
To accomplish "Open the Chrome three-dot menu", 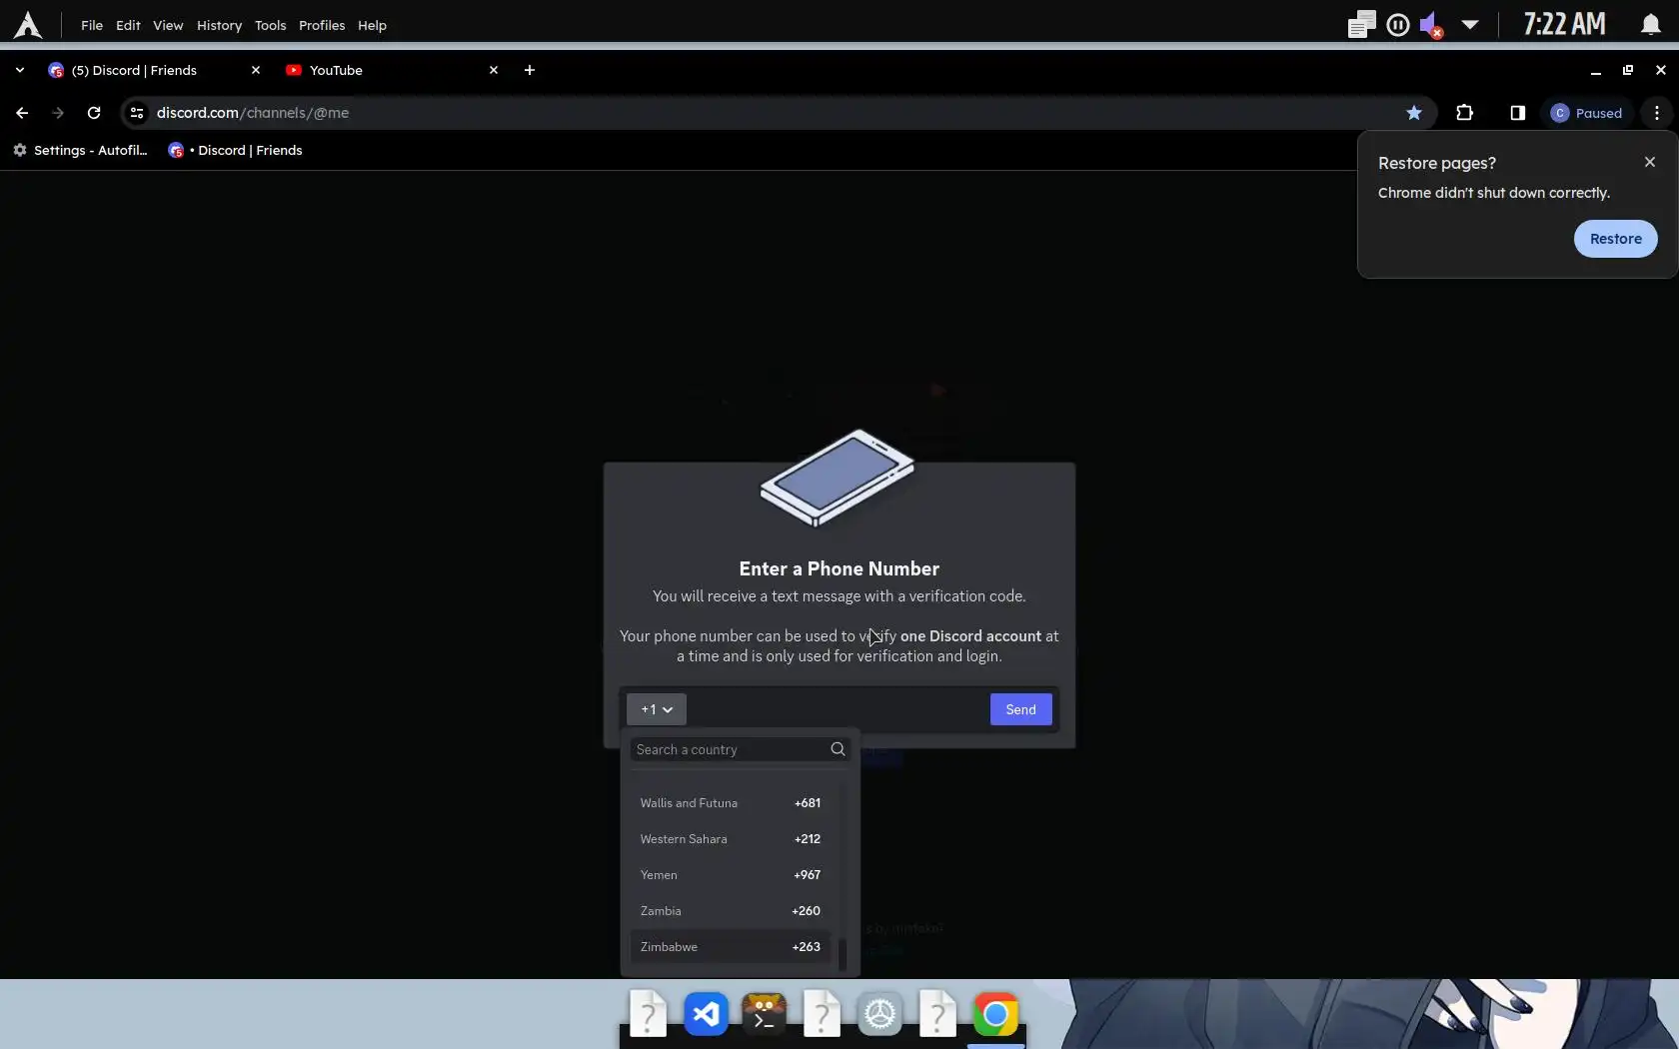I will (1657, 113).
